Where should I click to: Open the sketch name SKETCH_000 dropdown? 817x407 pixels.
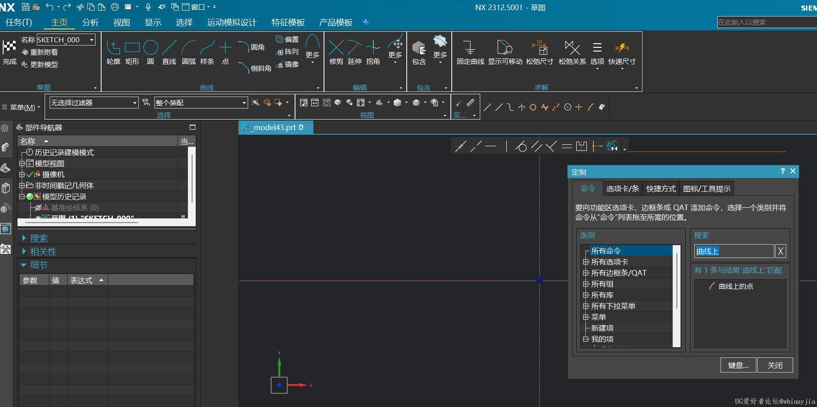tap(92, 40)
